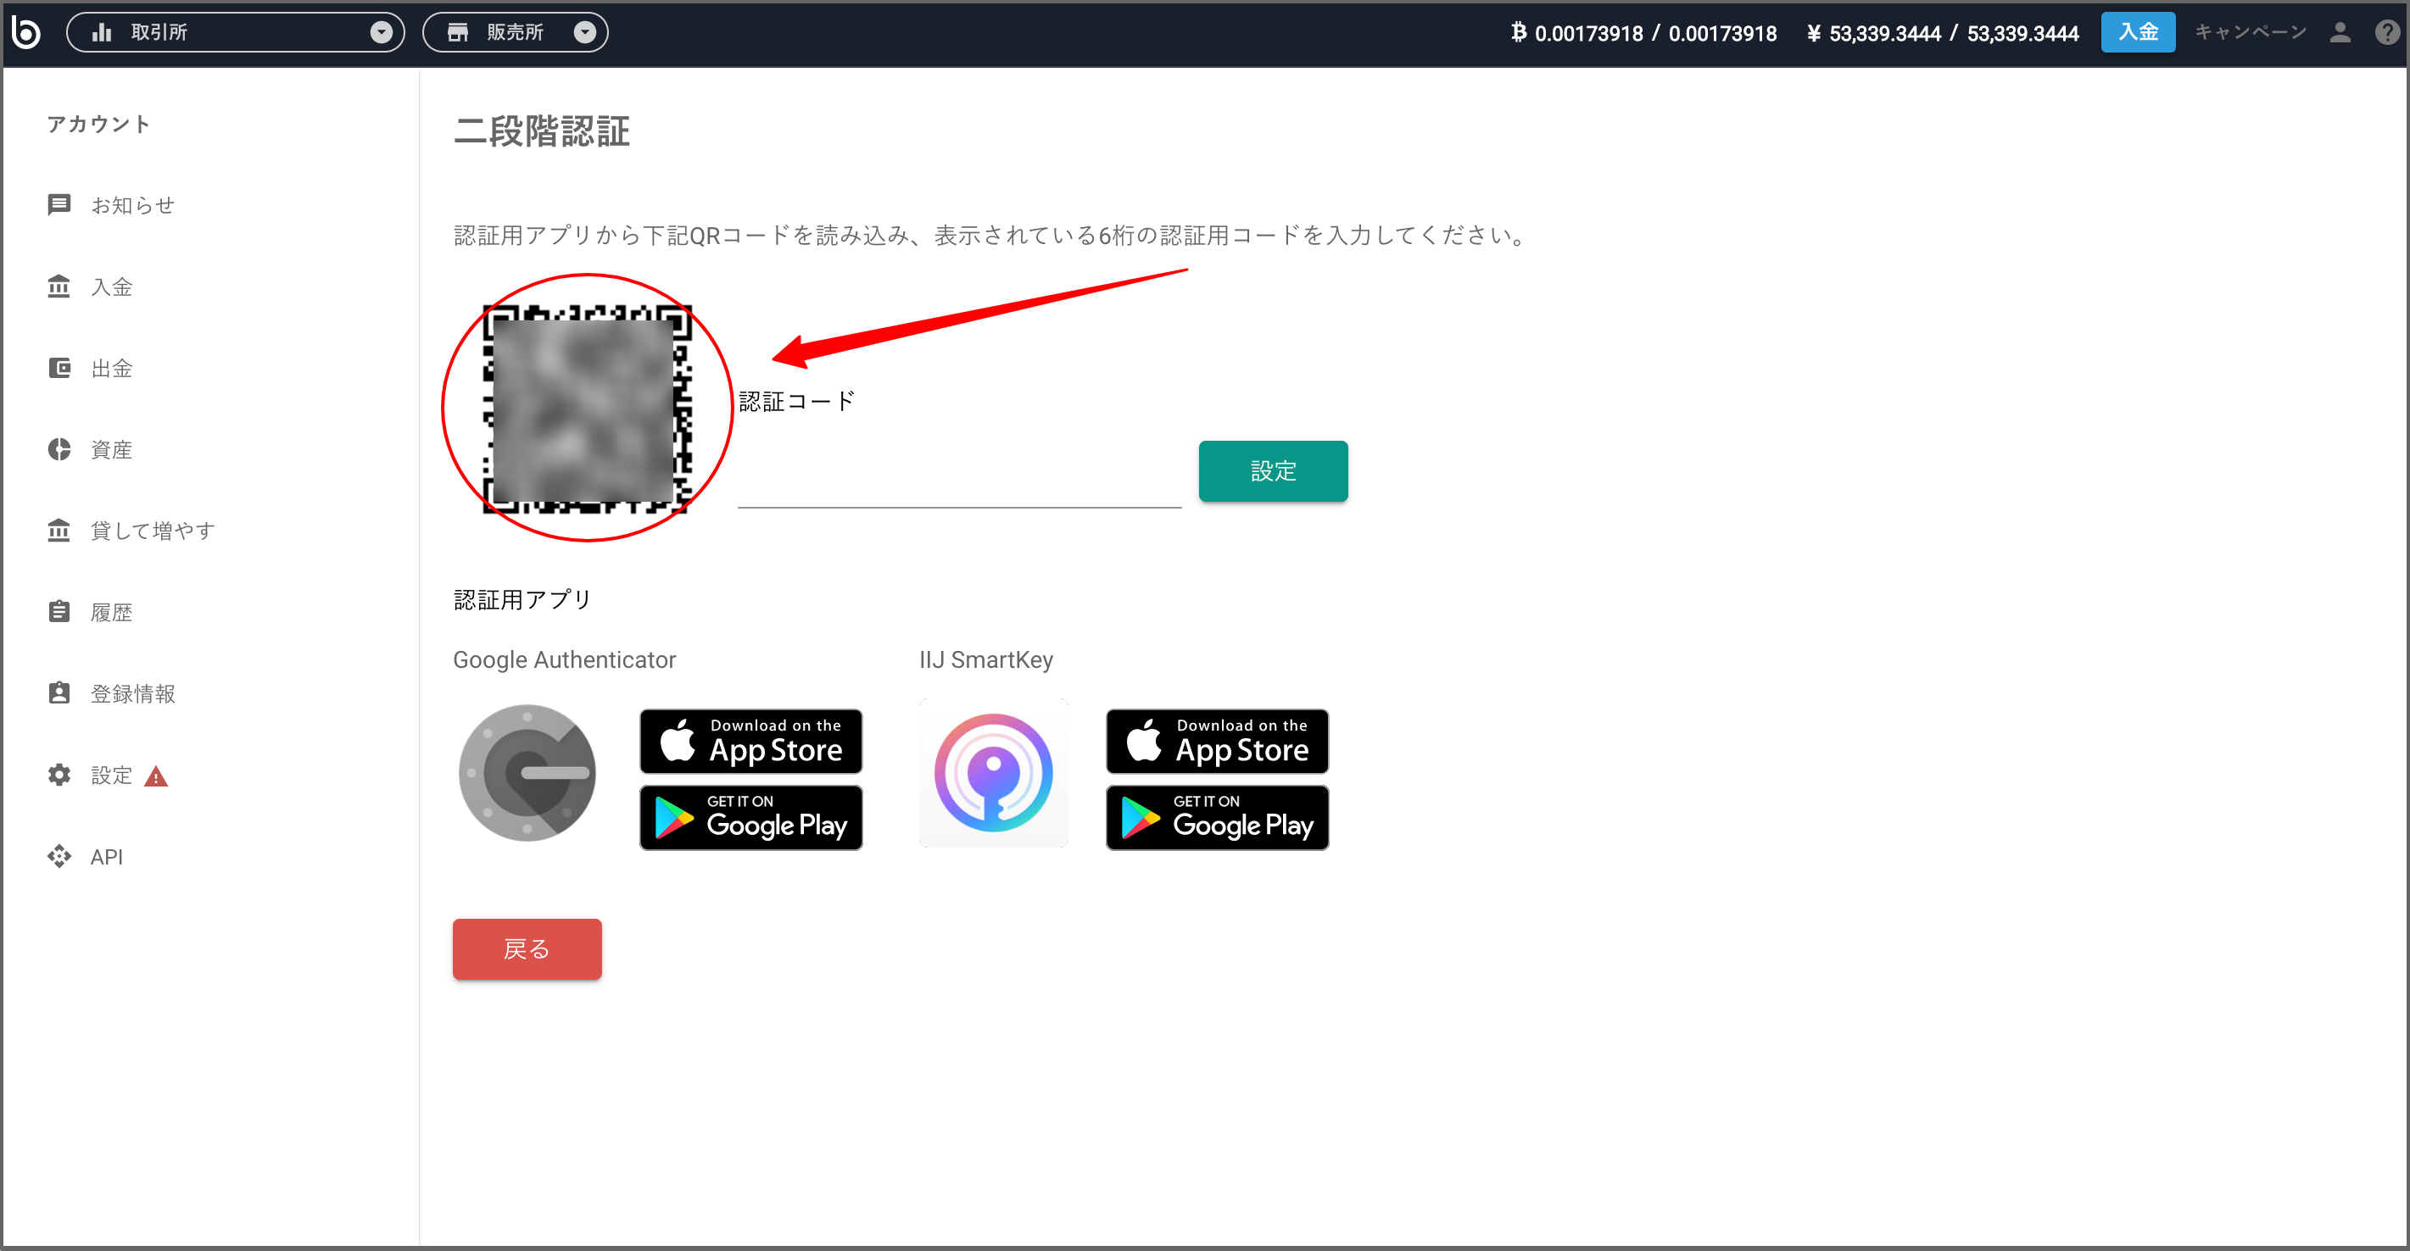Open 履歴 in the sidebar
This screenshot has width=2410, height=1251.
point(111,611)
